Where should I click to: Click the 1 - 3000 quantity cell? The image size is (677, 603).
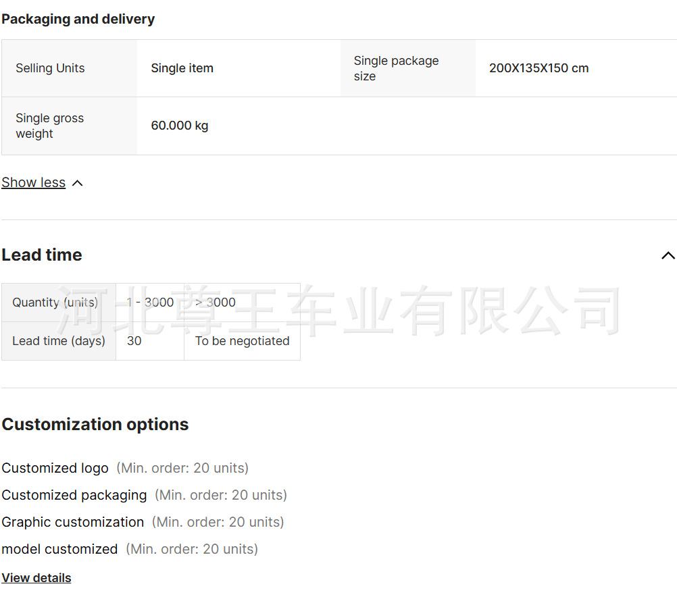pos(150,303)
